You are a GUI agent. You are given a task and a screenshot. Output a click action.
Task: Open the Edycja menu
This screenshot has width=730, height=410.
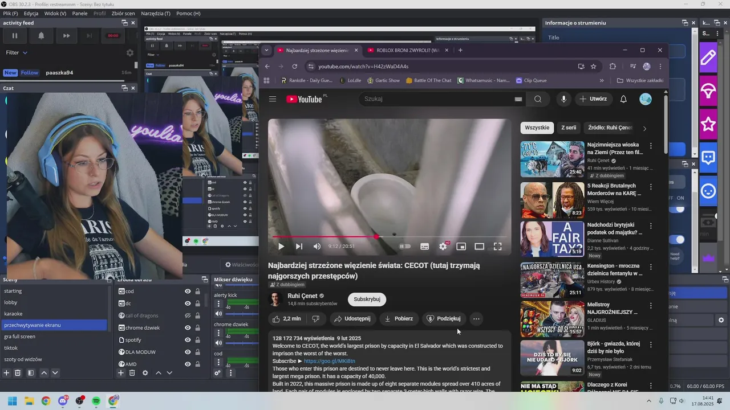tap(31, 13)
